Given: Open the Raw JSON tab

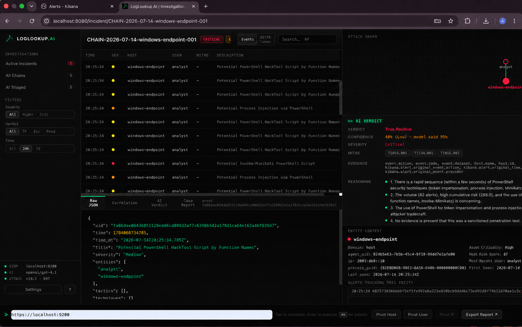Looking at the screenshot, I should [x=93, y=203].
